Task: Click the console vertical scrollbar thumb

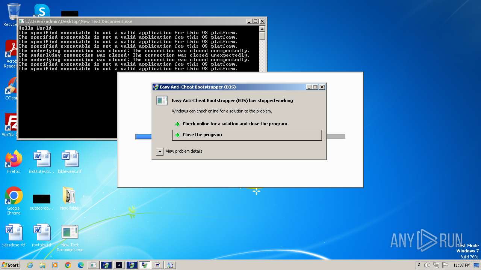Action: click(262, 36)
